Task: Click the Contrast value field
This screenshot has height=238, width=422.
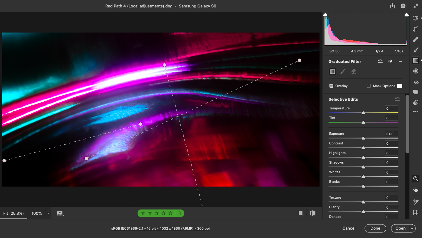Action: click(x=391, y=143)
